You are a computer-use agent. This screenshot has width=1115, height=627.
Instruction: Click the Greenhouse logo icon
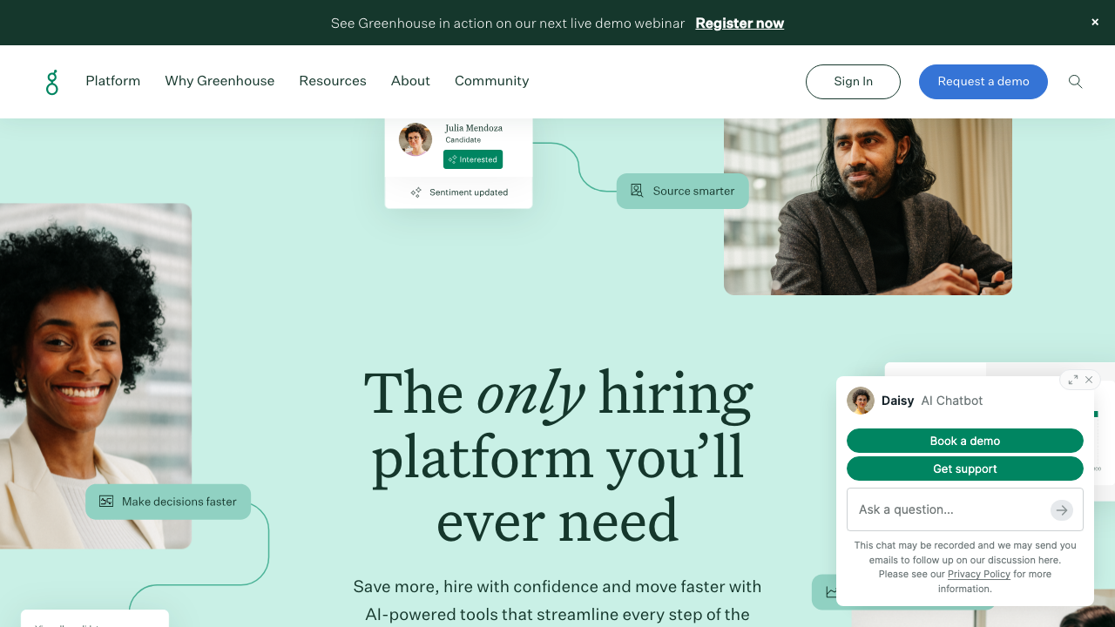point(52,82)
